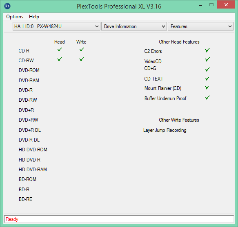Click the BD-ROM label
This screenshot has height=227, width=238.
point(27,179)
